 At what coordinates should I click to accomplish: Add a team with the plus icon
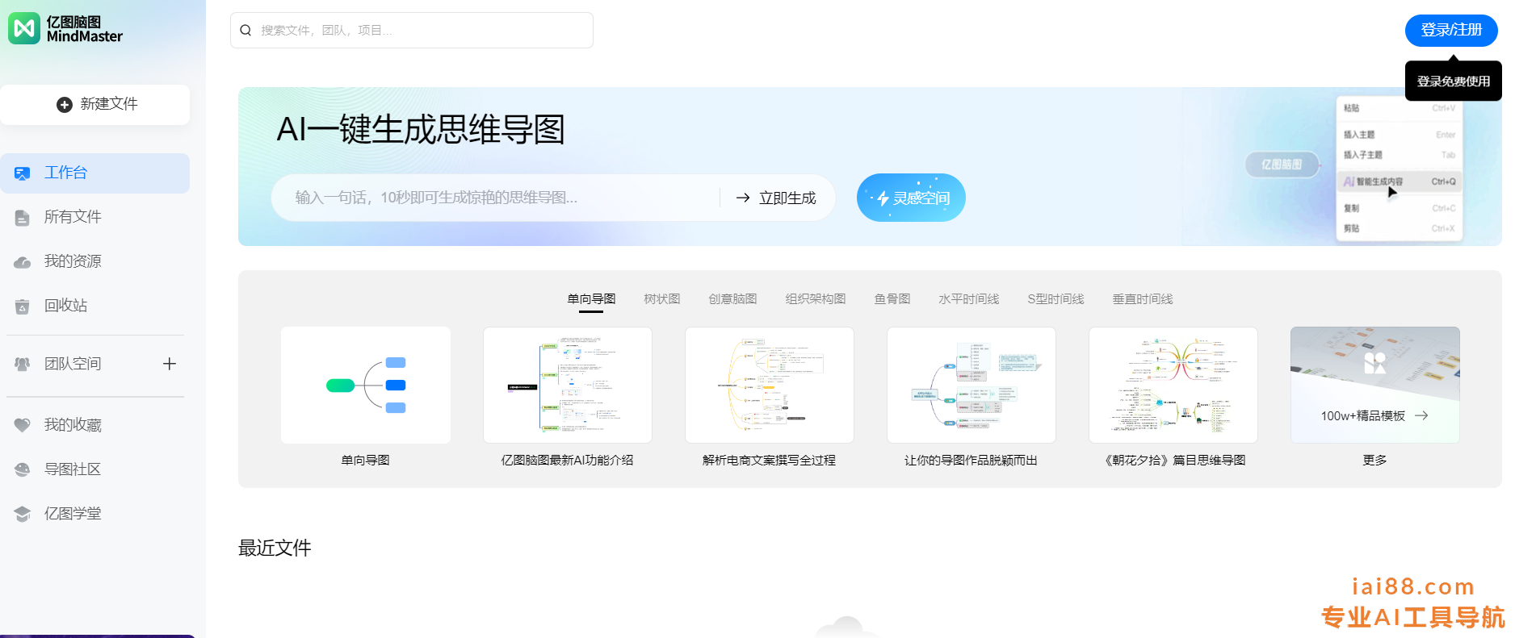coord(170,364)
